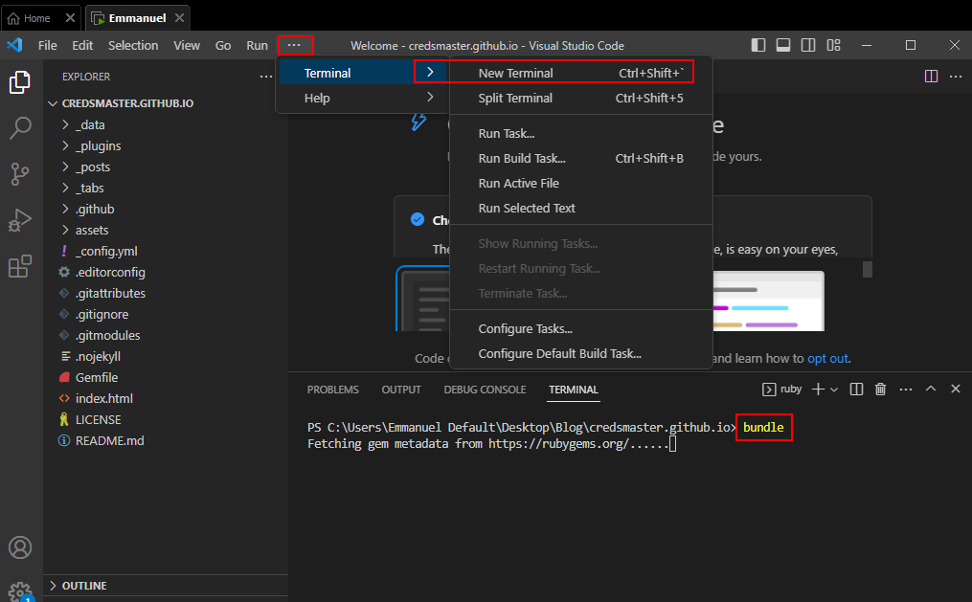Select Run Build Task... menu entry
This screenshot has height=602, width=972.
pos(581,158)
